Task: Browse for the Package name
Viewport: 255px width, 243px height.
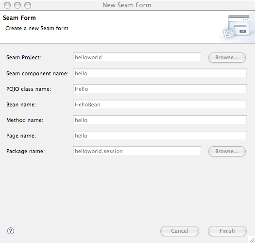Action: pyautogui.click(x=227, y=151)
